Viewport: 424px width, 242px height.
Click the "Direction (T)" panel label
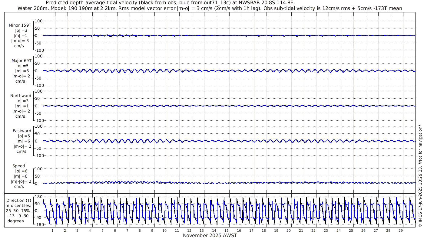tap(19, 200)
